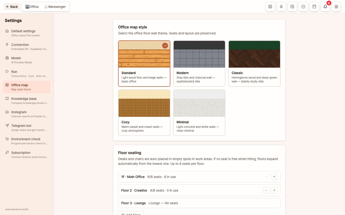The height and width of the screenshot is (215, 345).
Task: Click the chip icon beside Model
Action: 7,58
